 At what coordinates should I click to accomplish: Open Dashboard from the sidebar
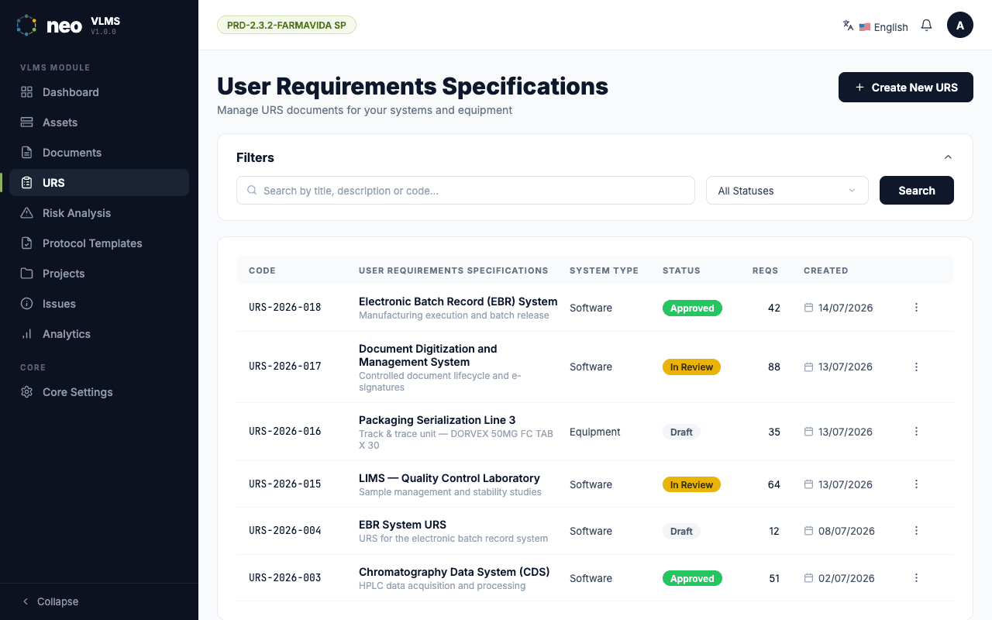pos(99,92)
